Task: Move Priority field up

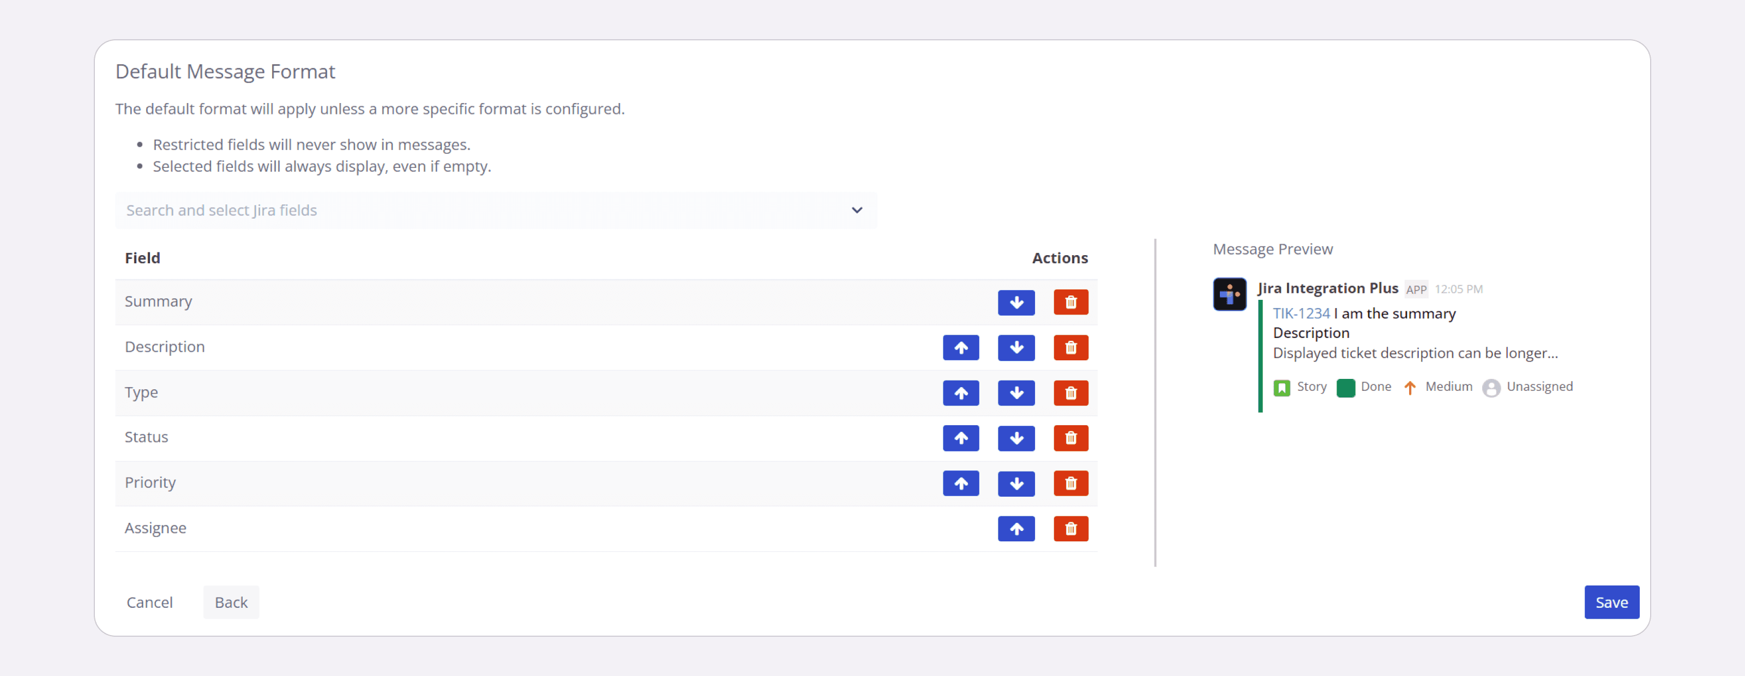Action: tap(960, 484)
